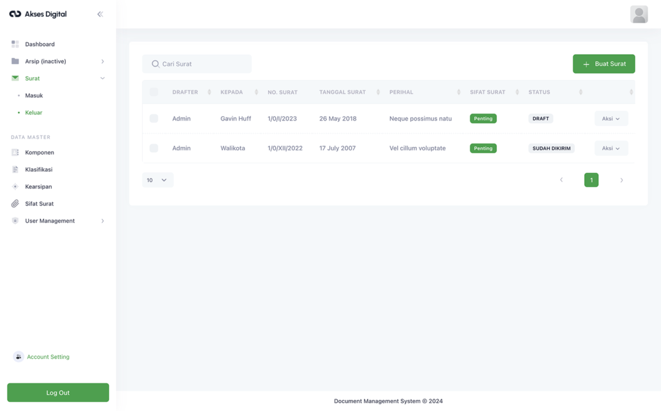Toggle the select-all checkbox in table header
This screenshot has width=661, height=411.
coord(154,92)
